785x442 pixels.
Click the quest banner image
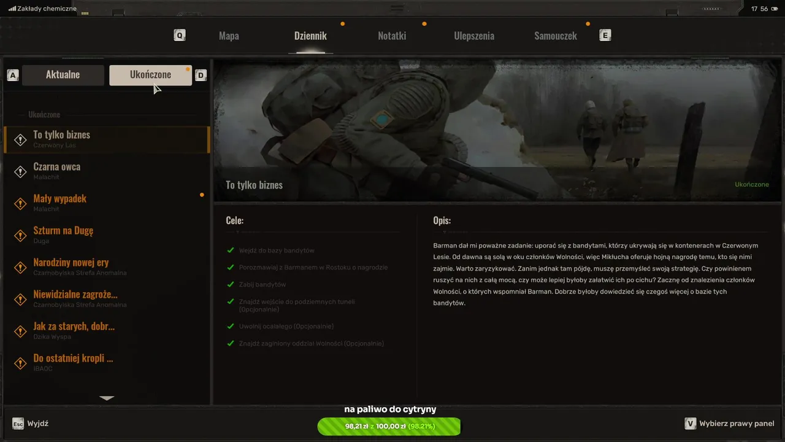coord(497,130)
